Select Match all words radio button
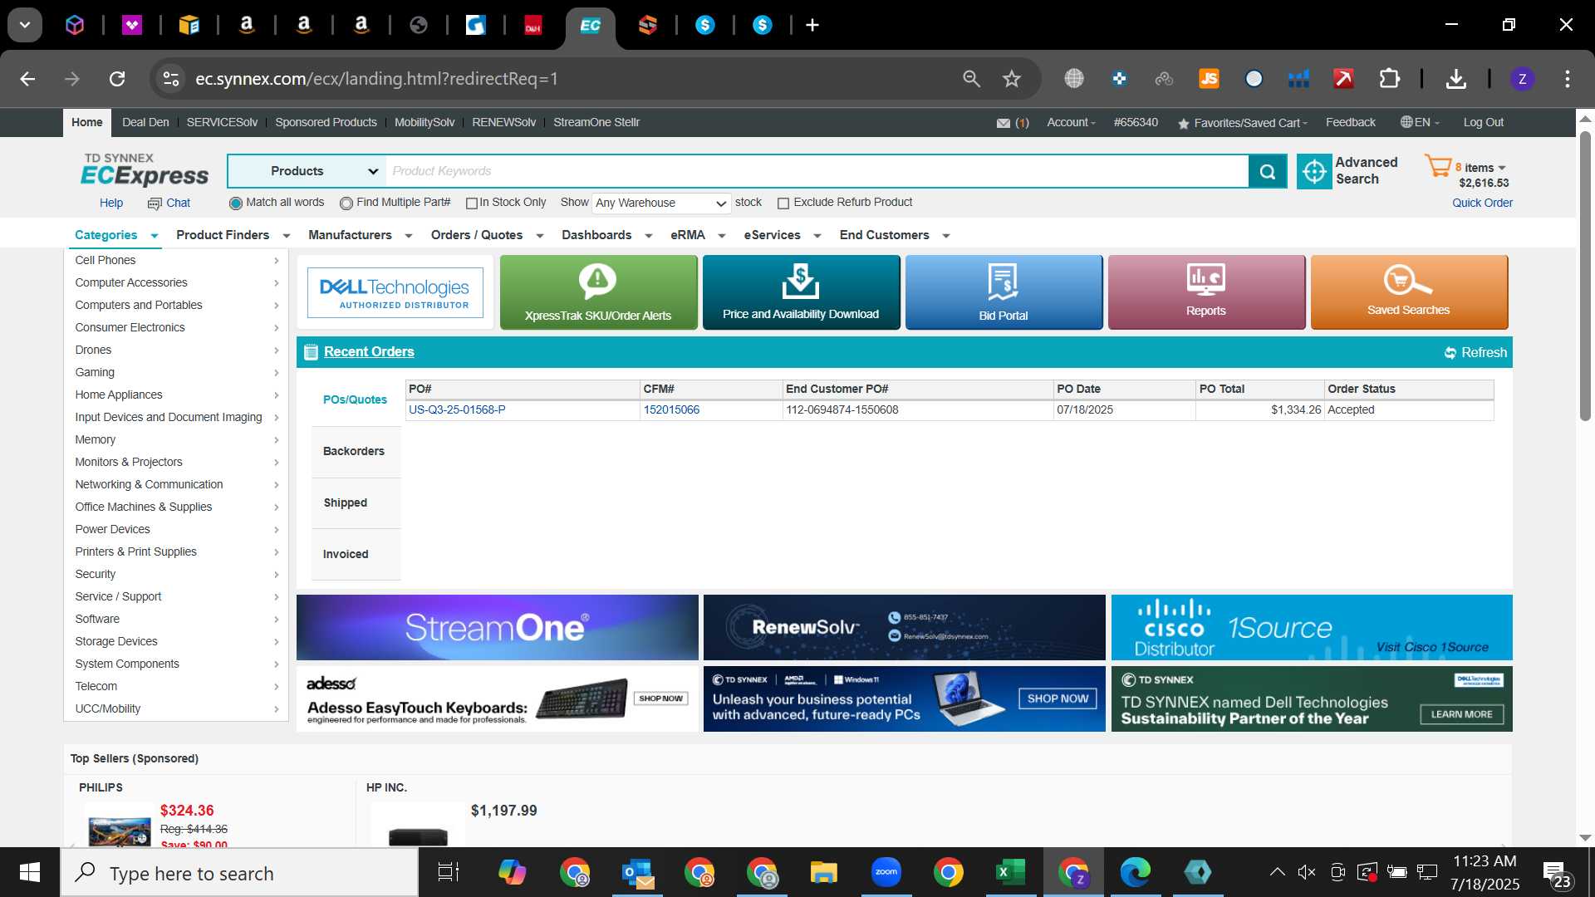 (x=236, y=203)
